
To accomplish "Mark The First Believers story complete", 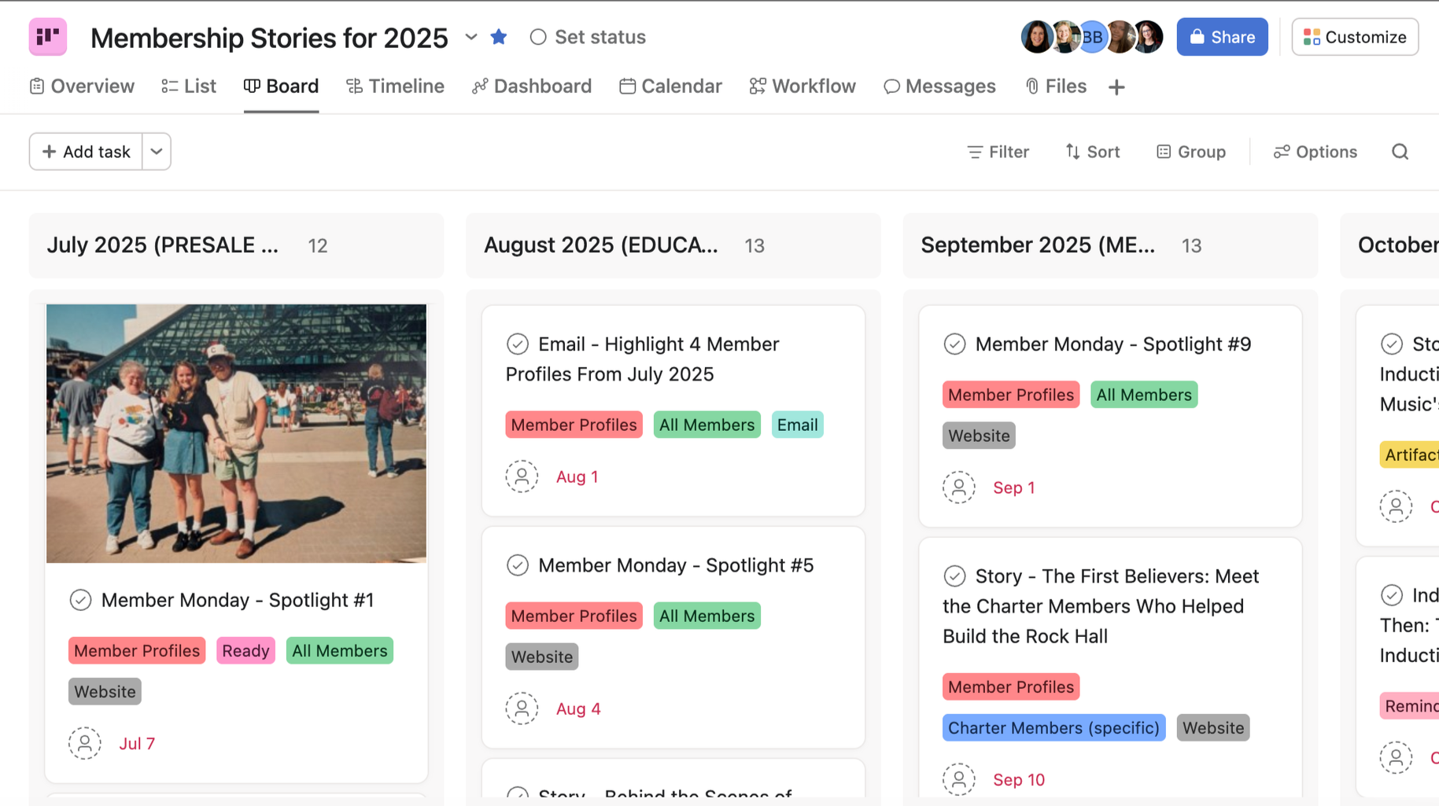I will [954, 576].
